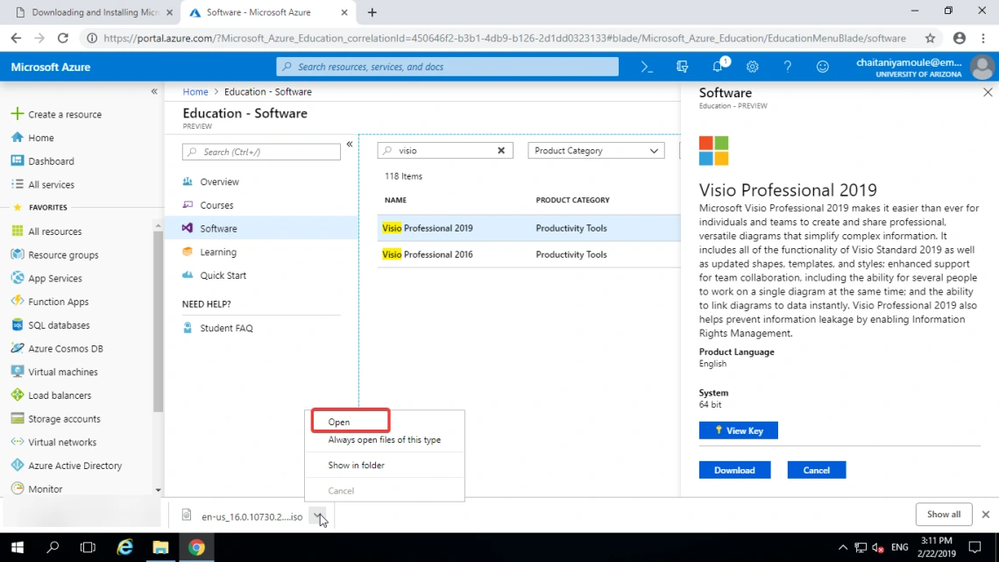Open Resource groups in favorites
Viewport: 999px width, 562px height.
pos(63,255)
